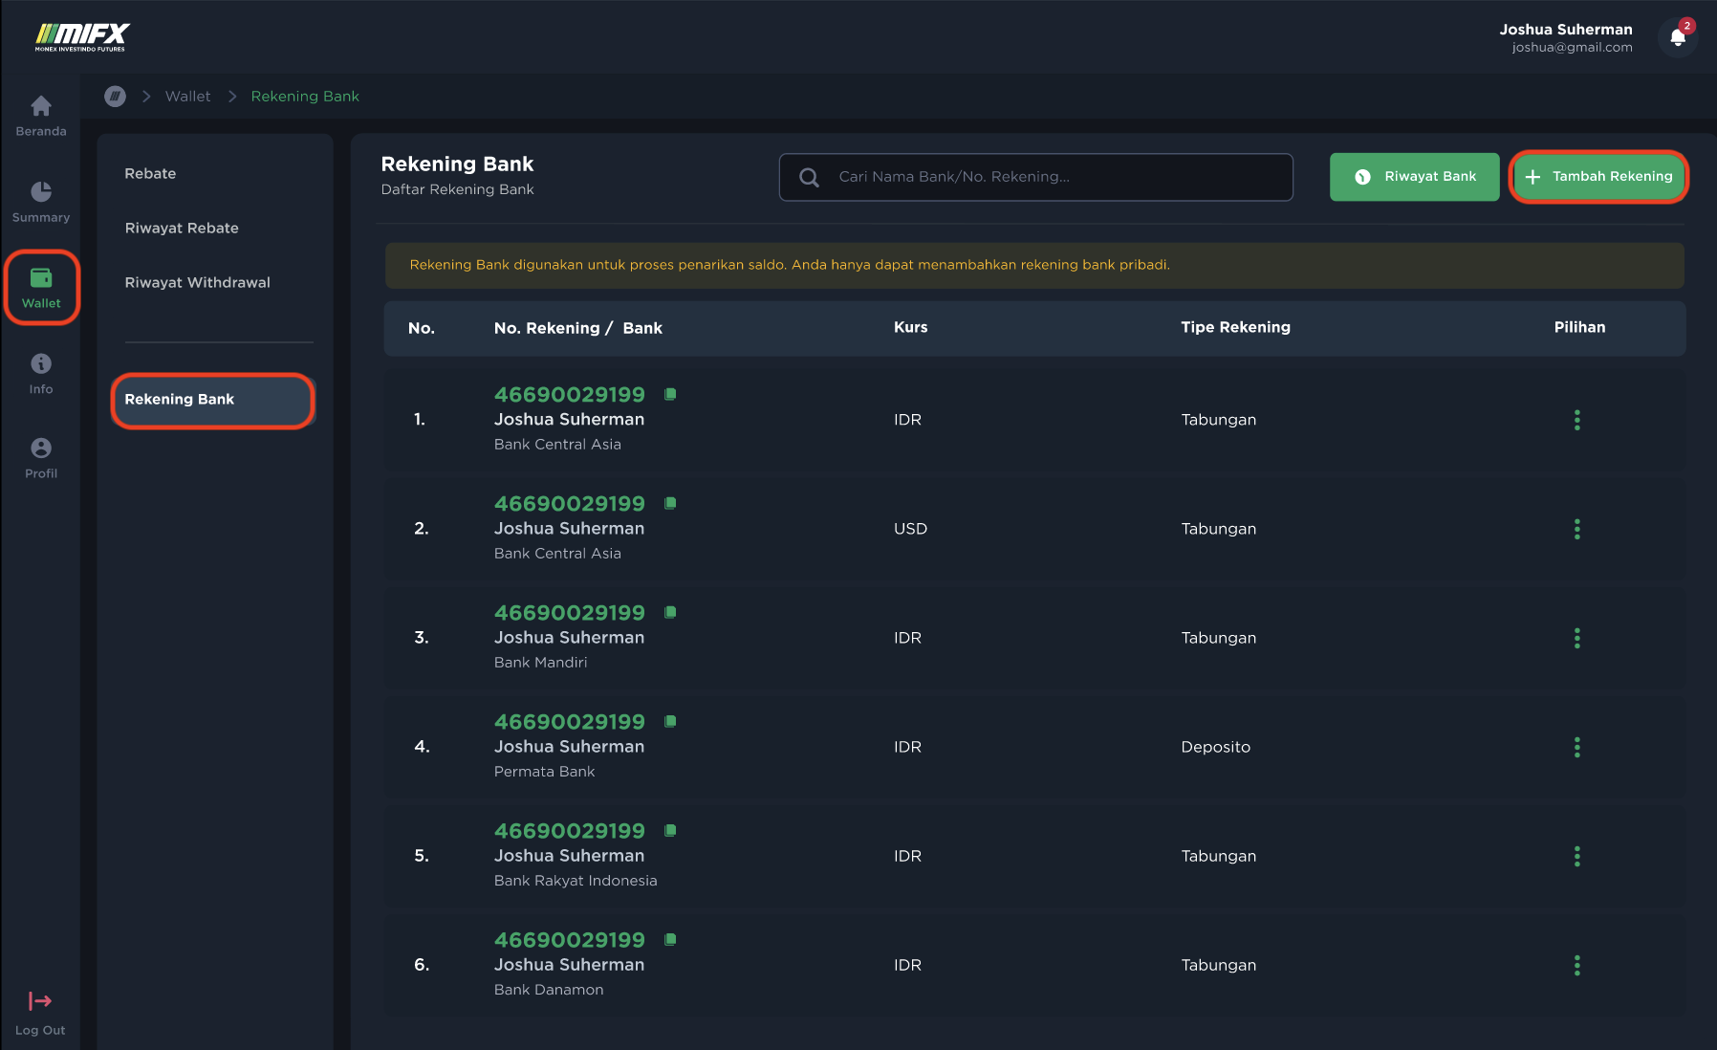Open the Info sidebar icon
The width and height of the screenshot is (1717, 1050).
tap(41, 363)
